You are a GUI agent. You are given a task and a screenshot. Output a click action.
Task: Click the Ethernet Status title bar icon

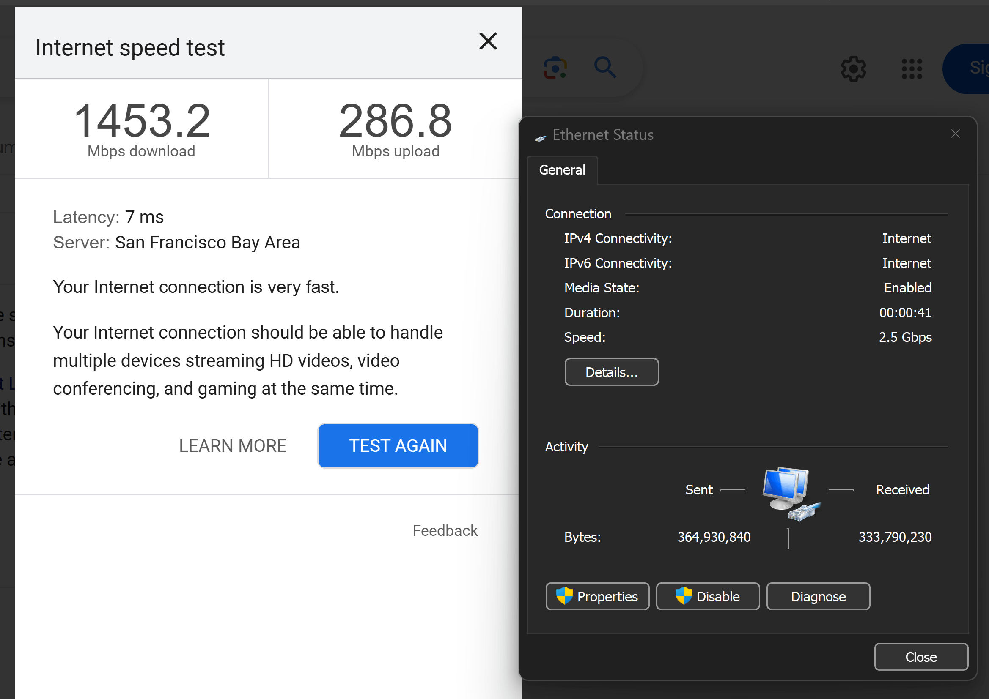[541, 138]
